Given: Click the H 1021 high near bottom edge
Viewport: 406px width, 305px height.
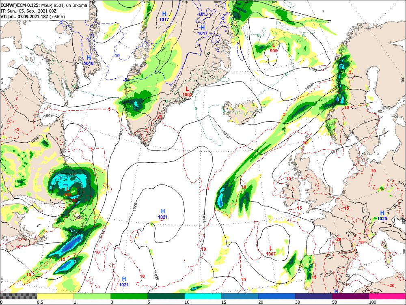Looking at the screenshot, I should coord(124,282).
